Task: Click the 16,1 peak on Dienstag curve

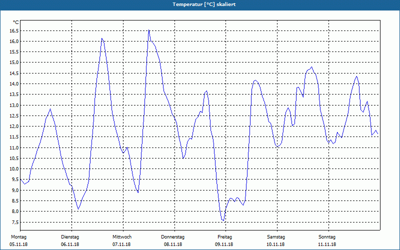Action: [102, 38]
